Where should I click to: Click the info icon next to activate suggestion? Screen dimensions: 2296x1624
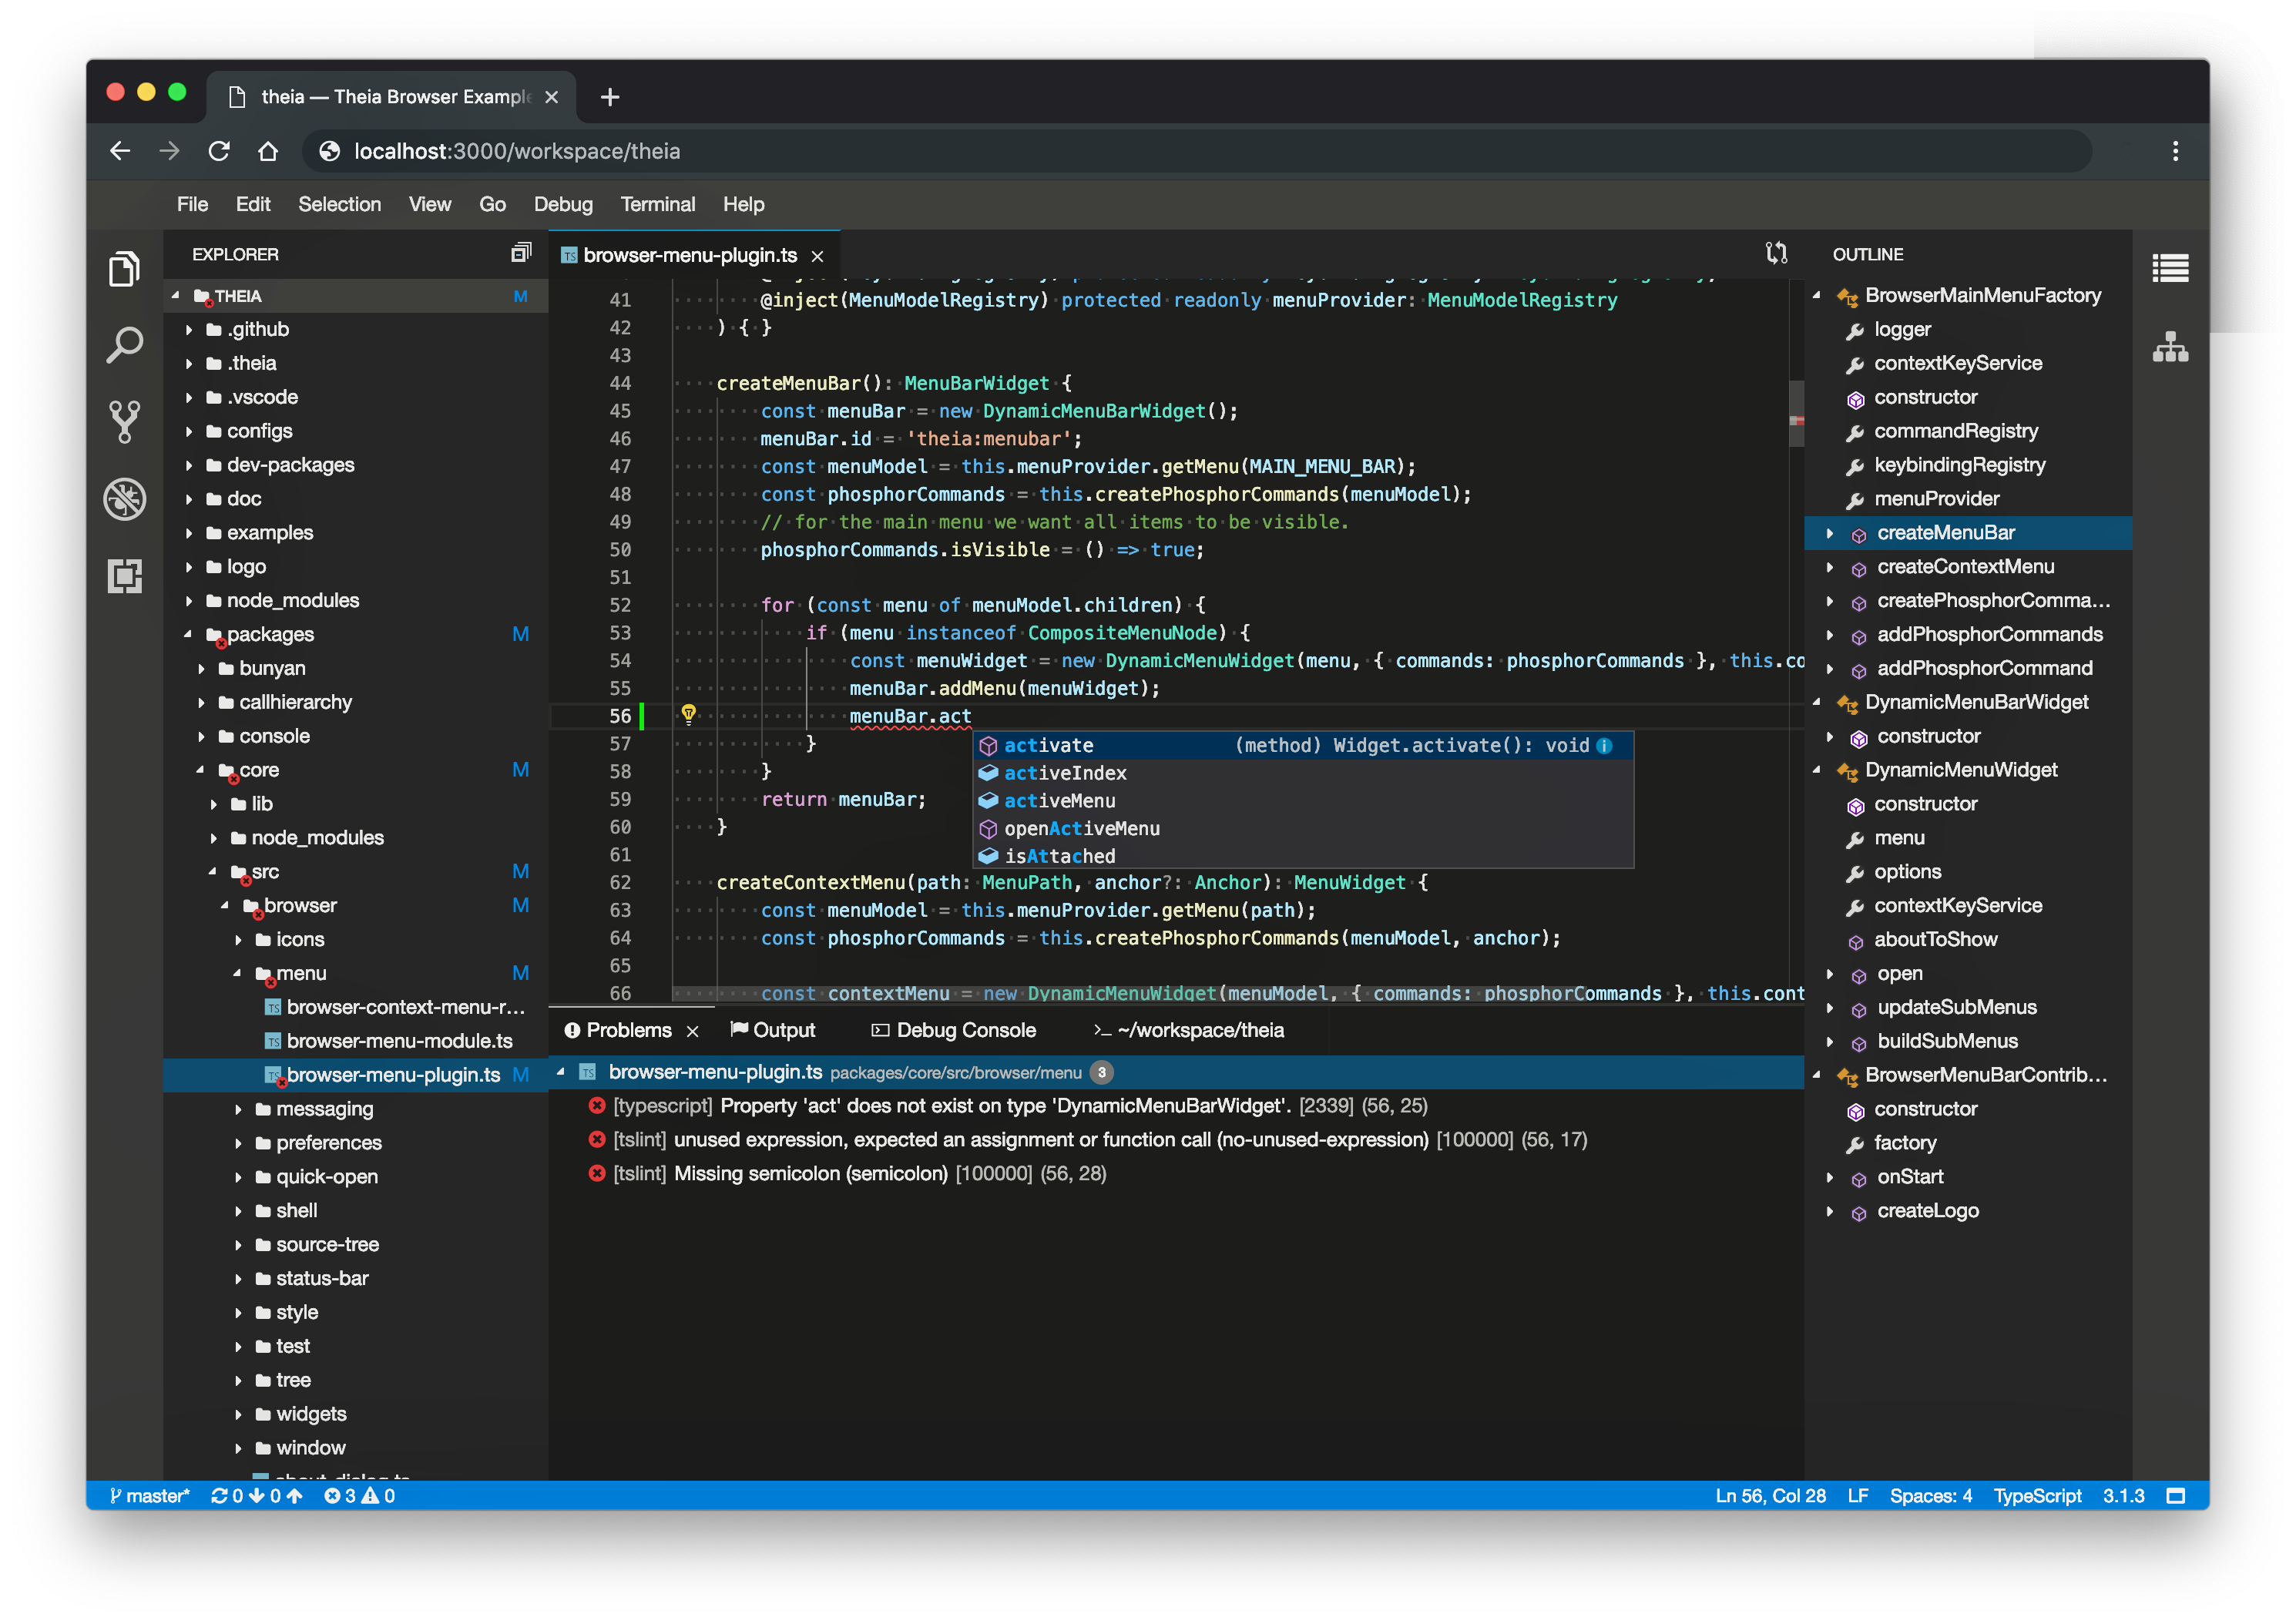1604,745
